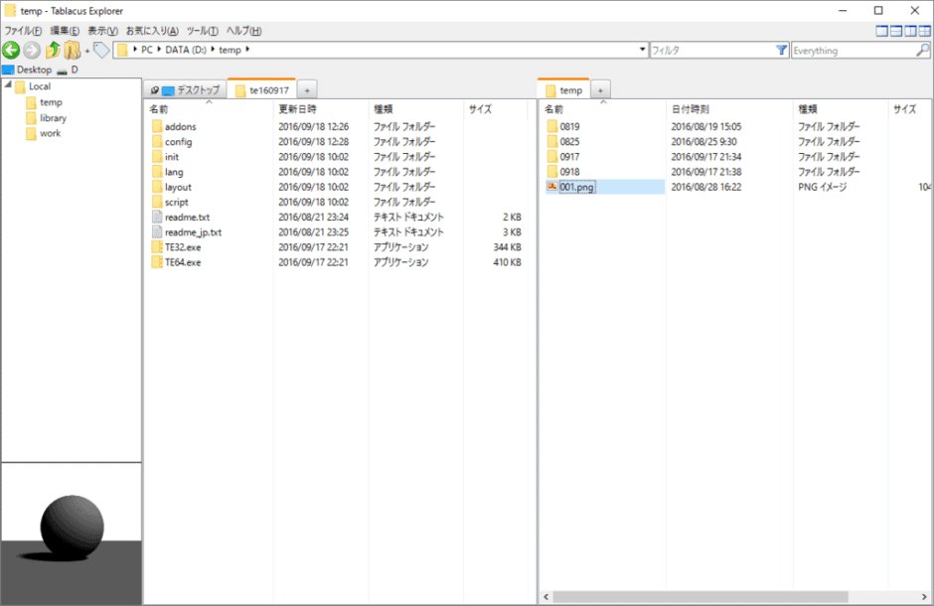Open a new tab with the plus button
This screenshot has height=606, width=934.
307,88
